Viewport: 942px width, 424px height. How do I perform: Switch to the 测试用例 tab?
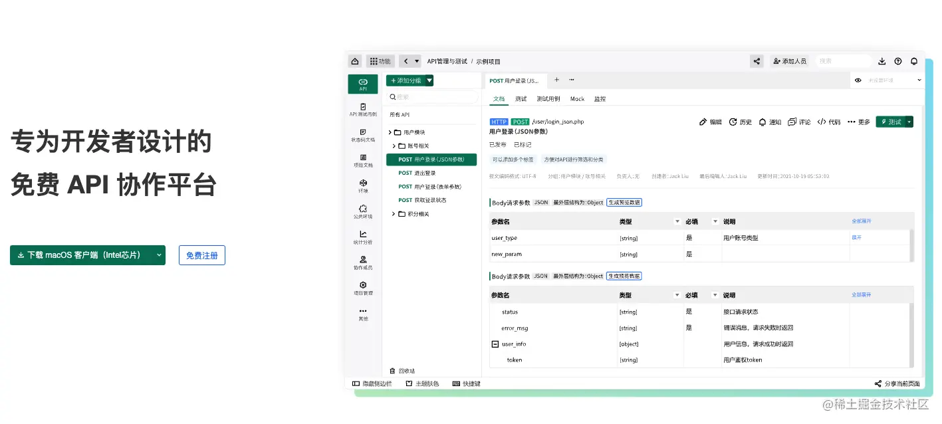[548, 99]
